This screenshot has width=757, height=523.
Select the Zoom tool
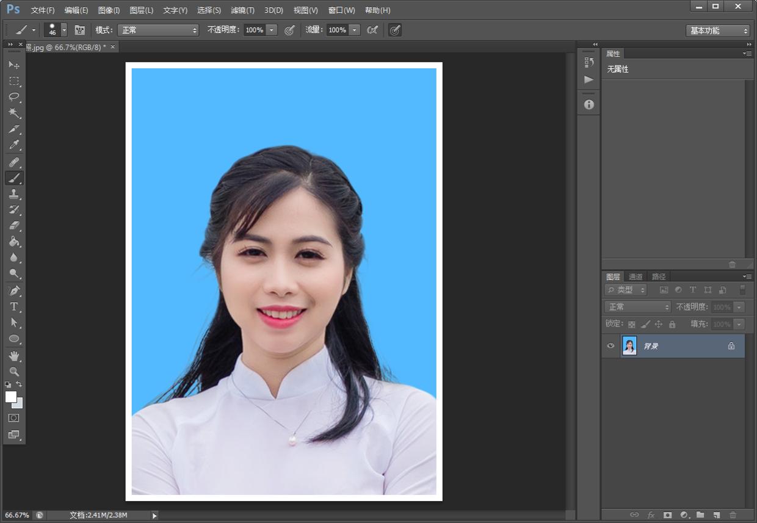14,371
